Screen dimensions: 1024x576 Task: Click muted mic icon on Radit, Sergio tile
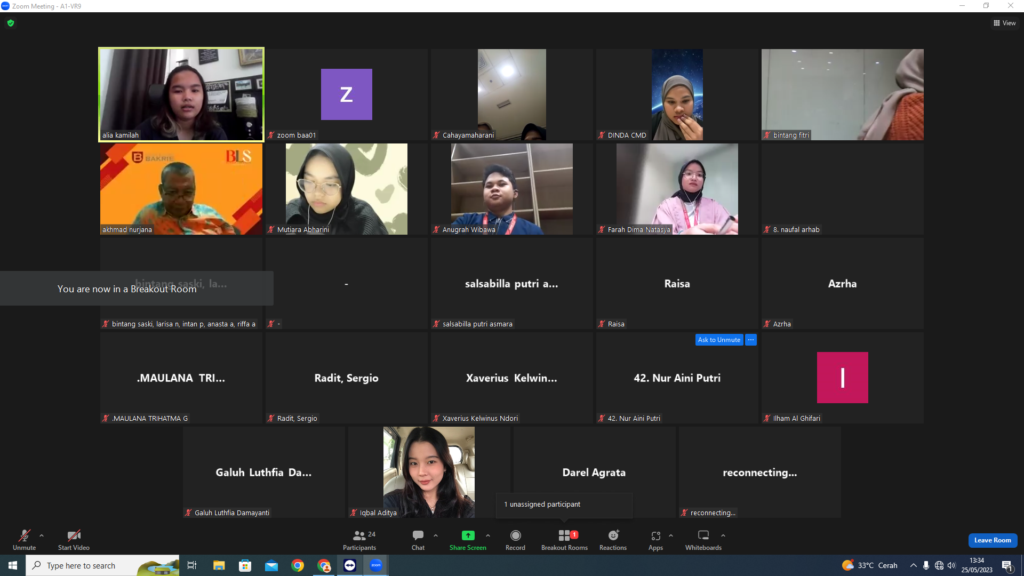click(271, 419)
